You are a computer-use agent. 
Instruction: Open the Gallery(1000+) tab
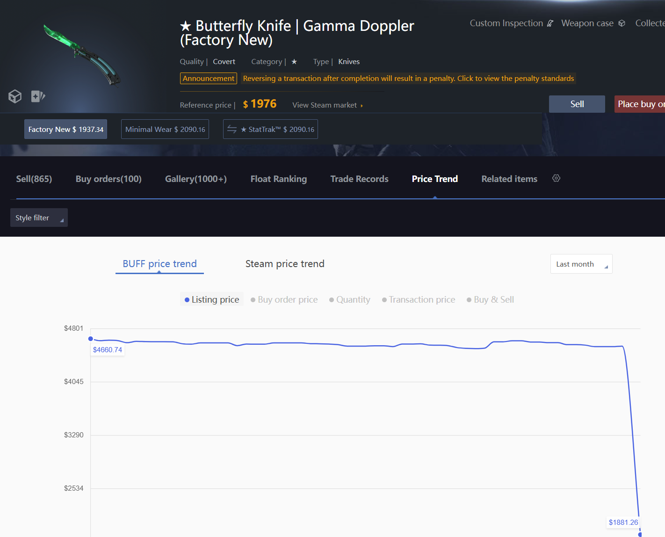196,179
